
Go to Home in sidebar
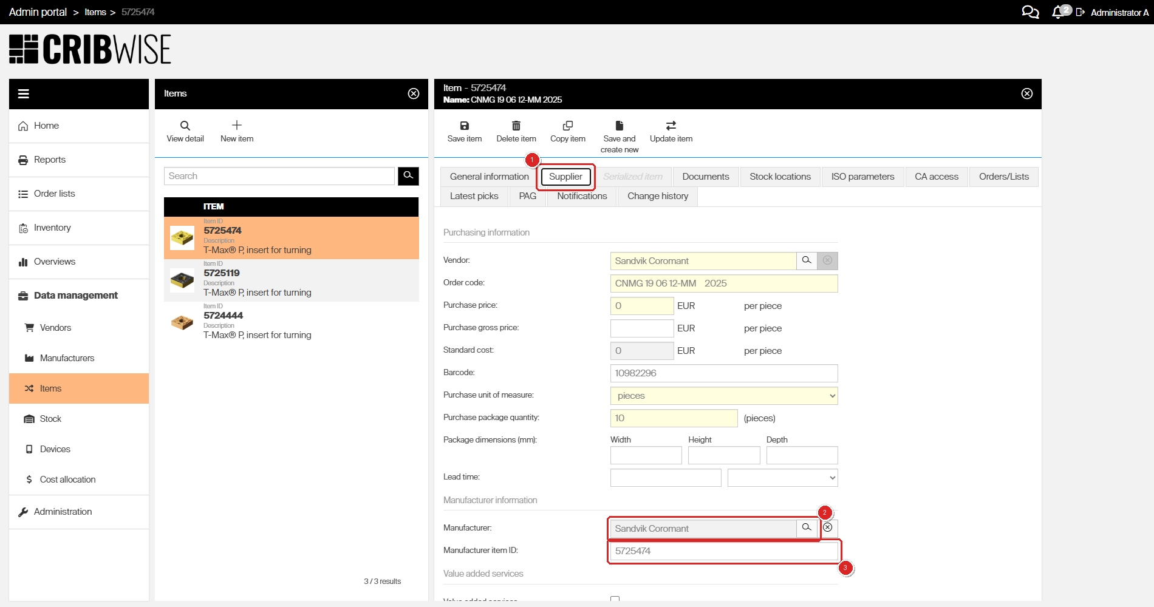79,126
